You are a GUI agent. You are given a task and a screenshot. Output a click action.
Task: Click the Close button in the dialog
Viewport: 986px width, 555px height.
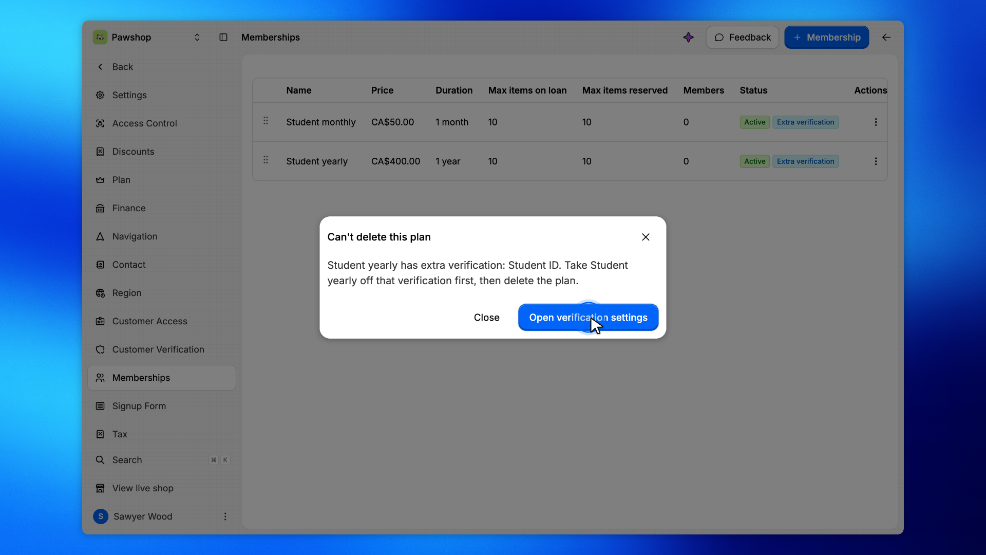pos(486,318)
